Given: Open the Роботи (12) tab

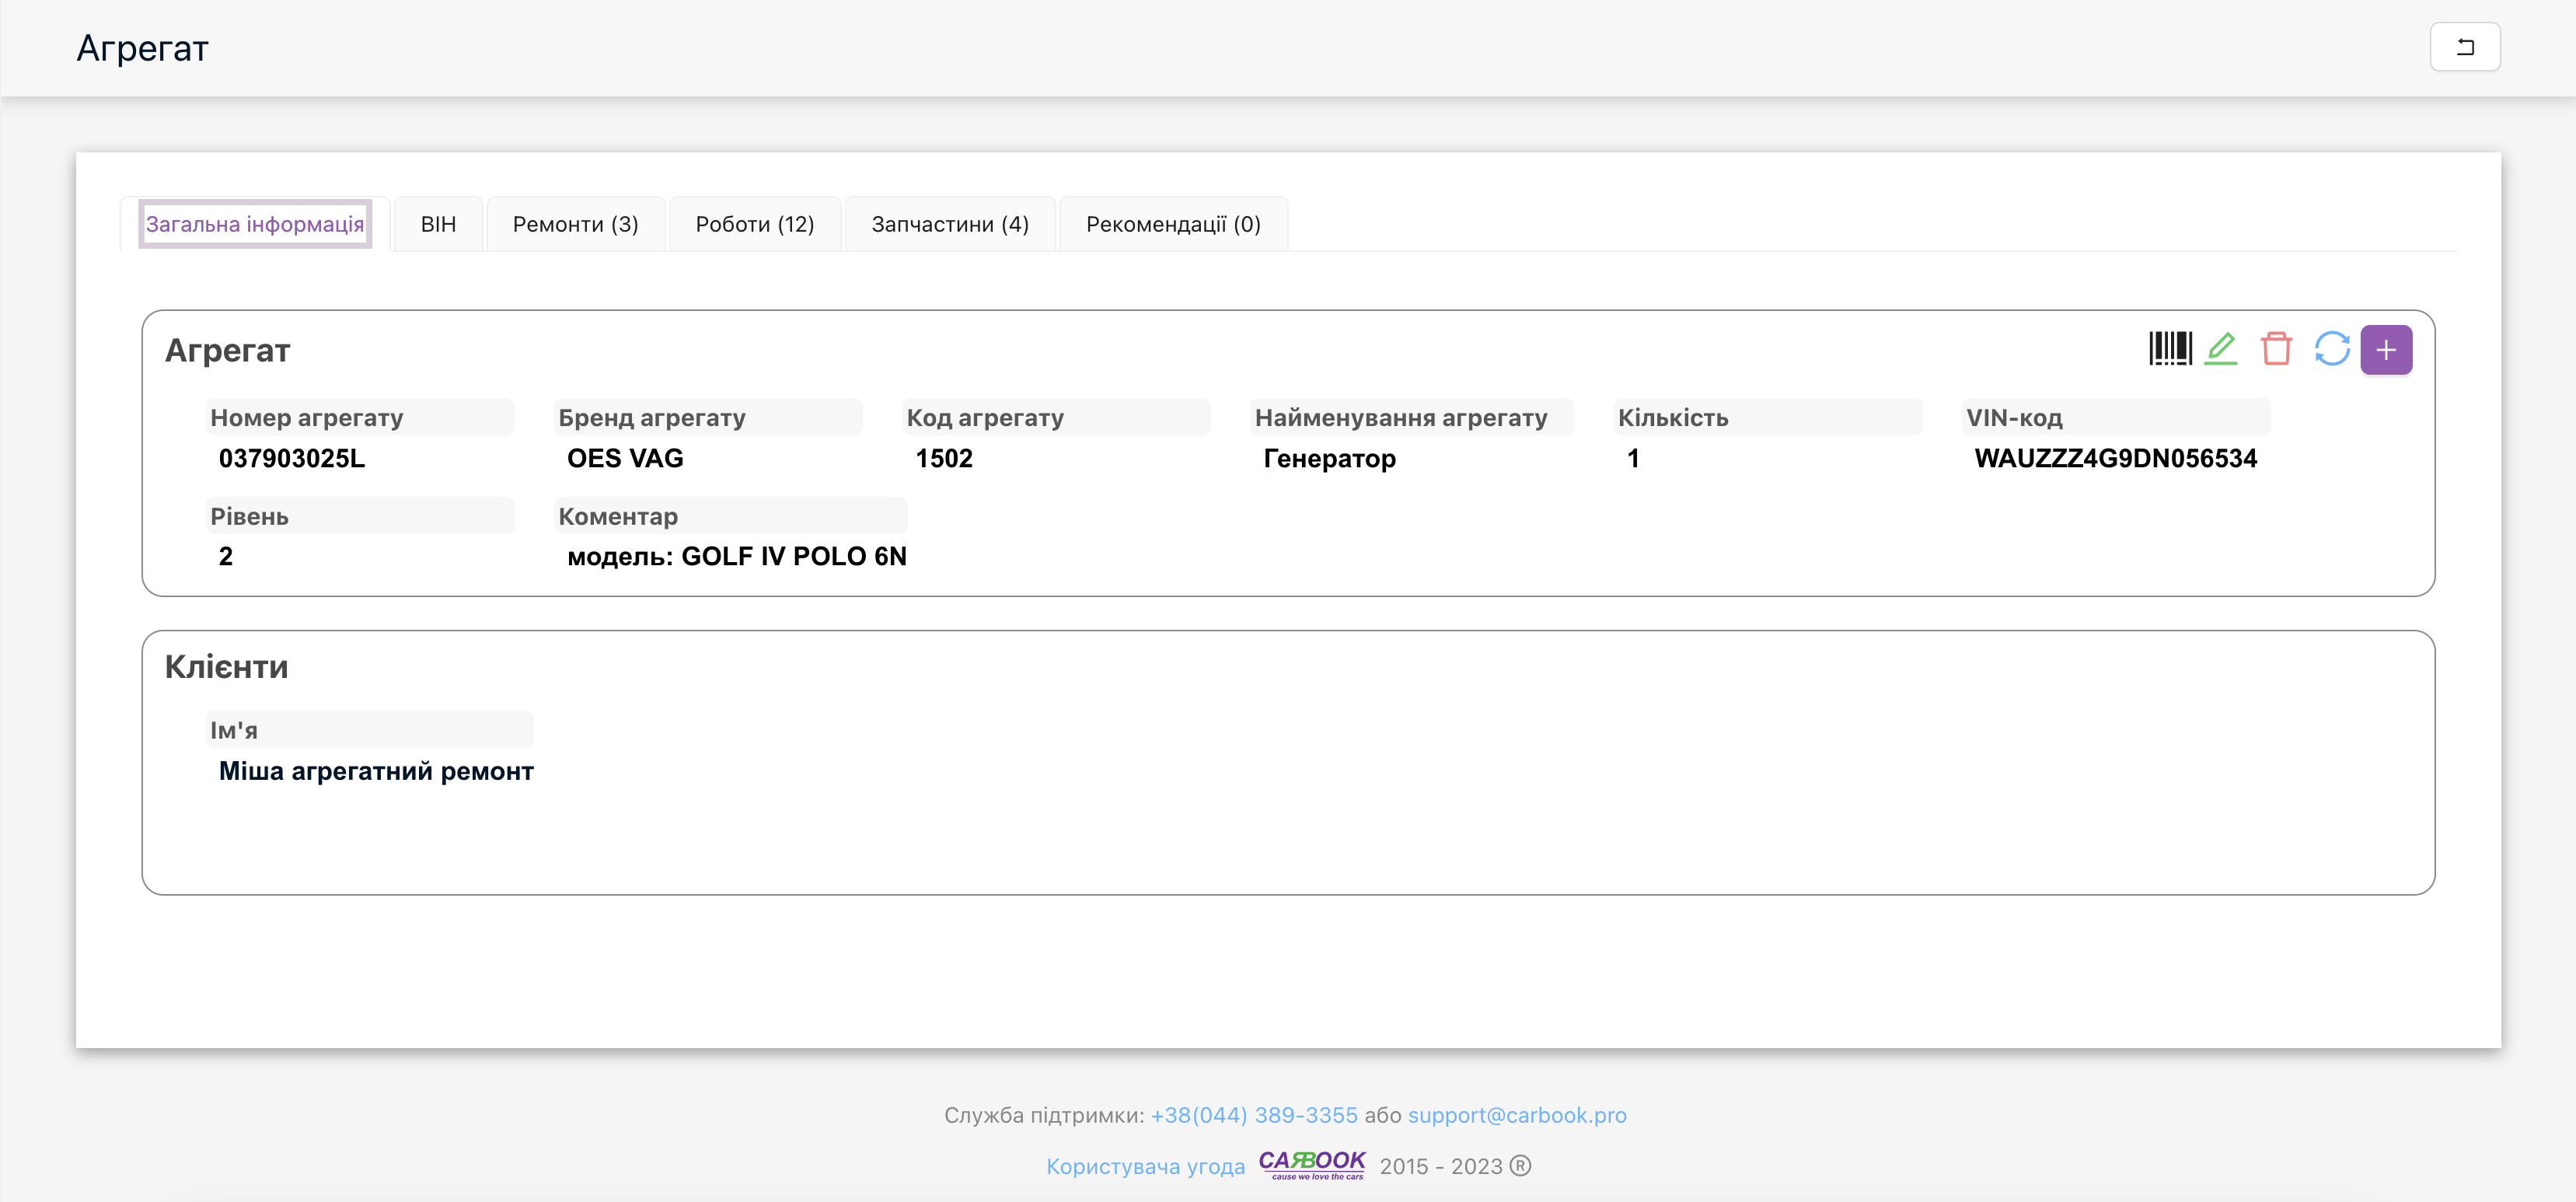Looking at the screenshot, I should point(754,224).
